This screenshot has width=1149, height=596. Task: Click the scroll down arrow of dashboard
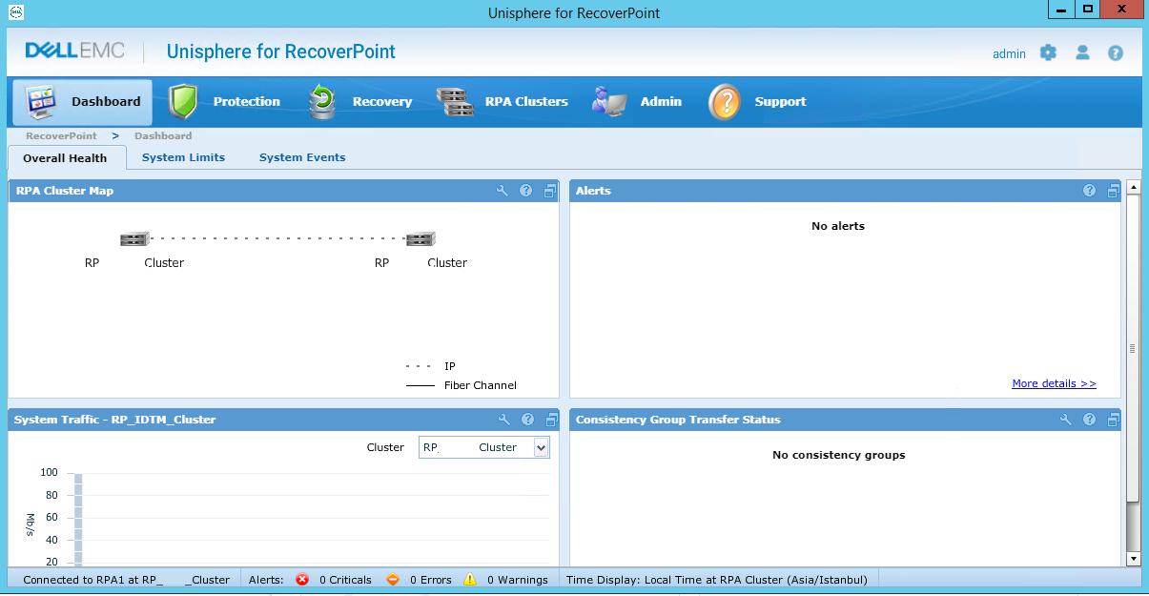(1133, 558)
